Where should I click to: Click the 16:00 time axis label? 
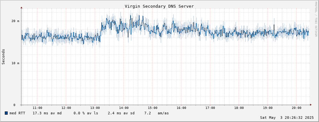(181, 108)
